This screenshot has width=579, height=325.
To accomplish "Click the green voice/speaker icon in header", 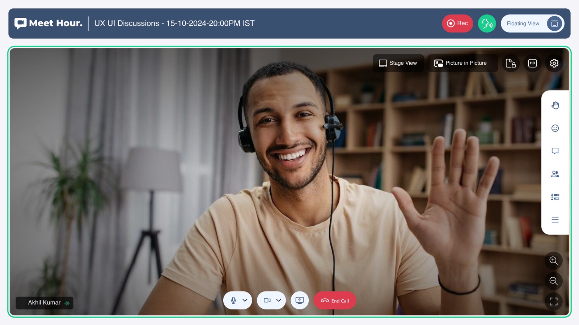I will tap(487, 23).
